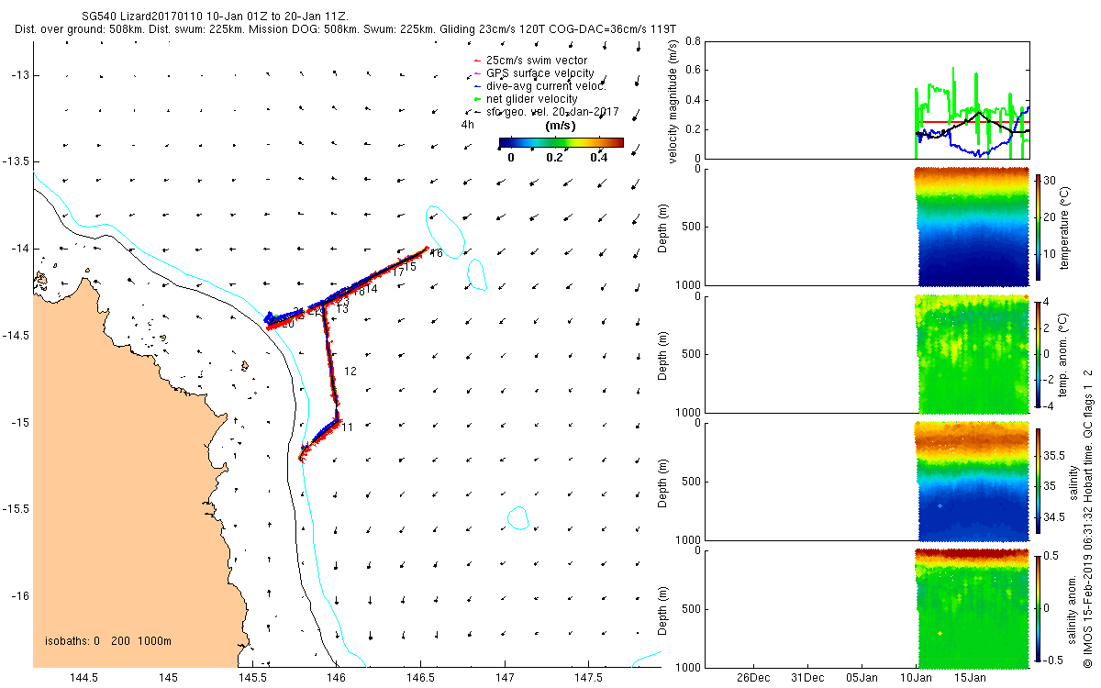Click the temp. anom. colorbar scale

pos(1038,353)
